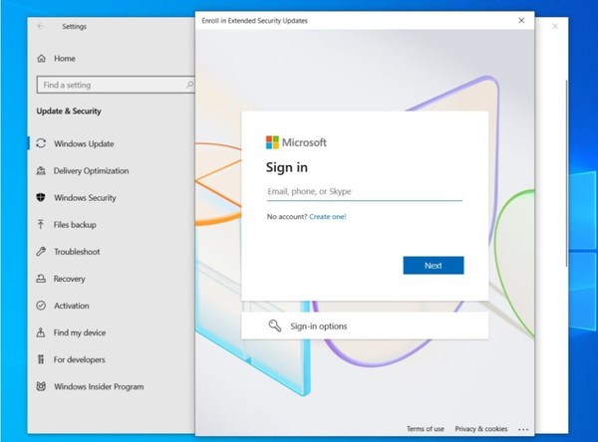Click the Files backup arrow icon
Screen dimensions: 598x442
pyautogui.click(x=41, y=225)
